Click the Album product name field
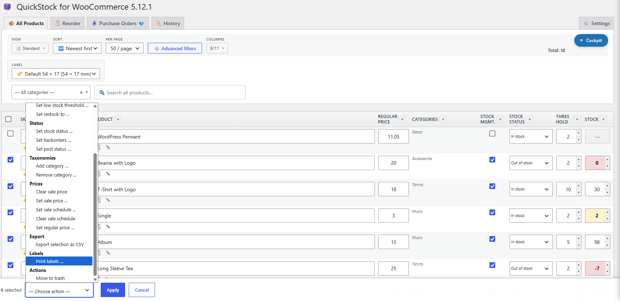 coord(236,242)
